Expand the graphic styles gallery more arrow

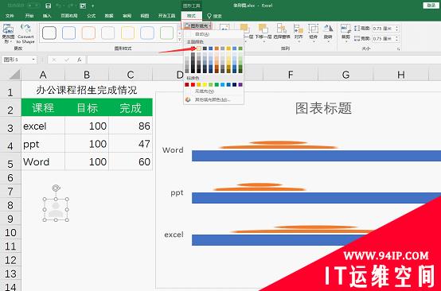(180, 40)
